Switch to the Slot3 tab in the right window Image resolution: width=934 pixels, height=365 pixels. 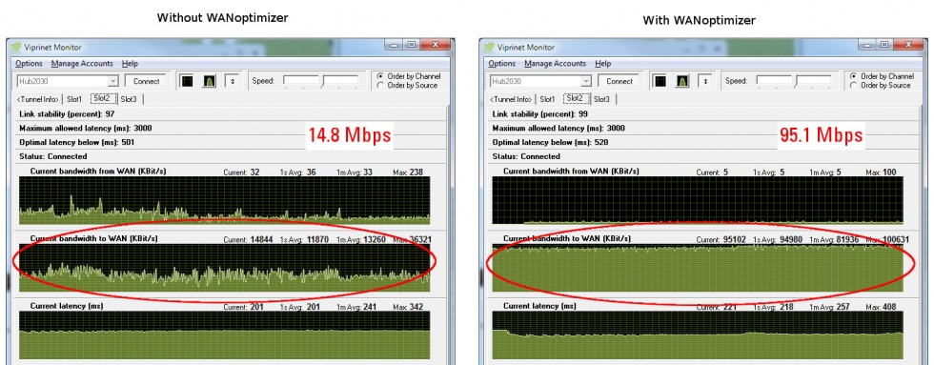click(601, 99)
